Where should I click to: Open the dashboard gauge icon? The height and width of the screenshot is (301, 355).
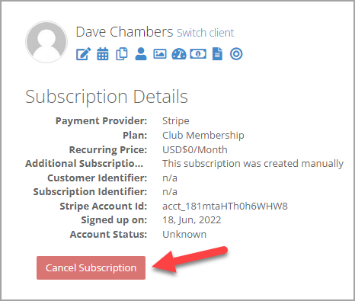(179, 54)
